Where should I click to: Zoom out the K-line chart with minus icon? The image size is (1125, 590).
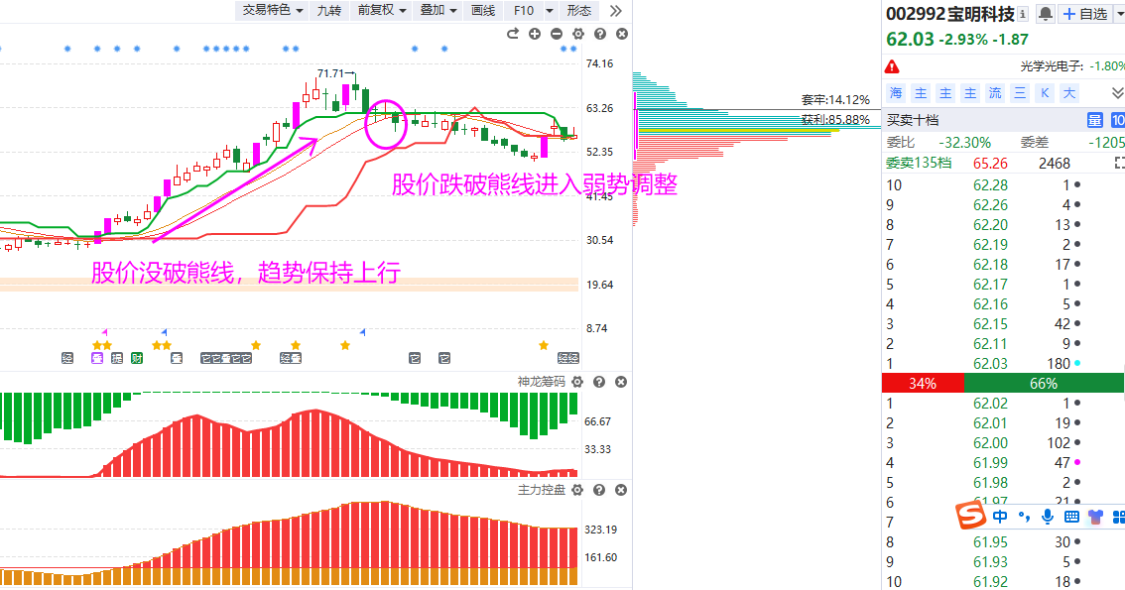(557, 34)
